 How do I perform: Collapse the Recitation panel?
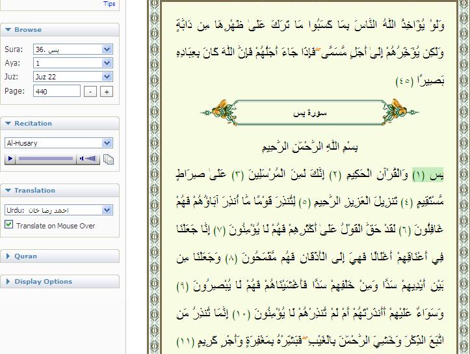tap(8, 124)
